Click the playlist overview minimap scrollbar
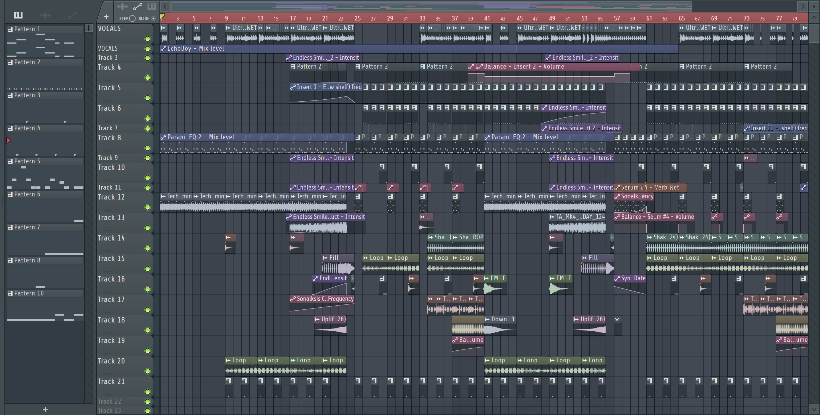The image size is (820, 415). [x=432, y=6]
